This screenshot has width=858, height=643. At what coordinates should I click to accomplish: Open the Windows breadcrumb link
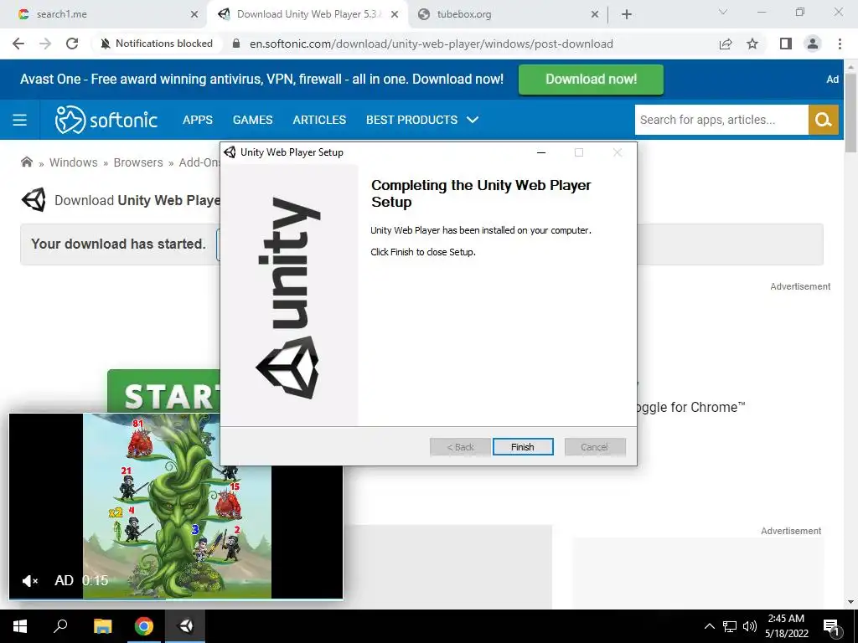(74, 162)
